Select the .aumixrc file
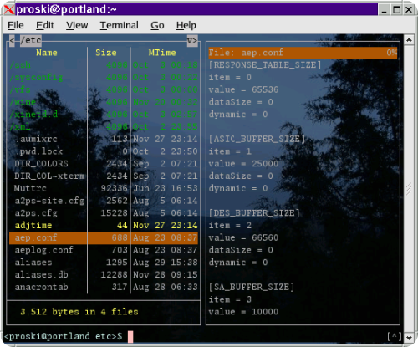The width and height of the screenshot is (418, 347). coord(104,139)
